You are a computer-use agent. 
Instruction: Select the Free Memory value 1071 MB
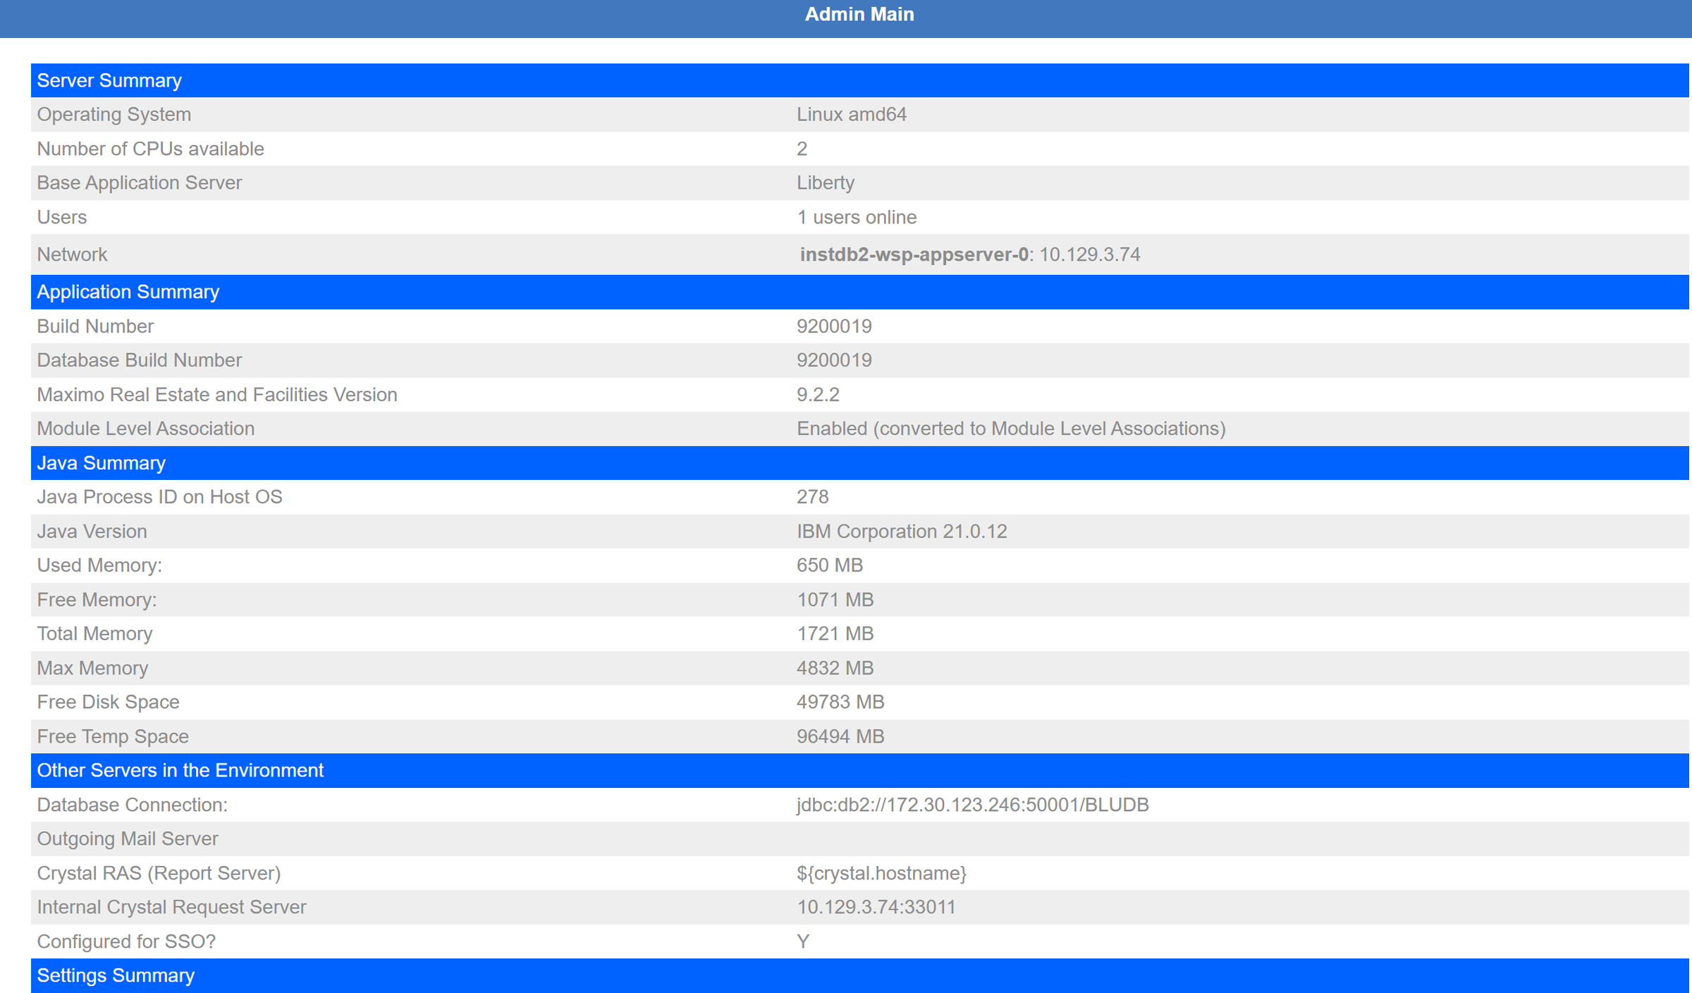[x=835, y=600]
